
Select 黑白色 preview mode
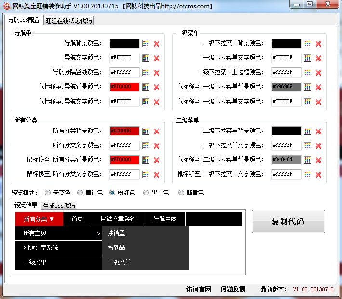(146, 193)
